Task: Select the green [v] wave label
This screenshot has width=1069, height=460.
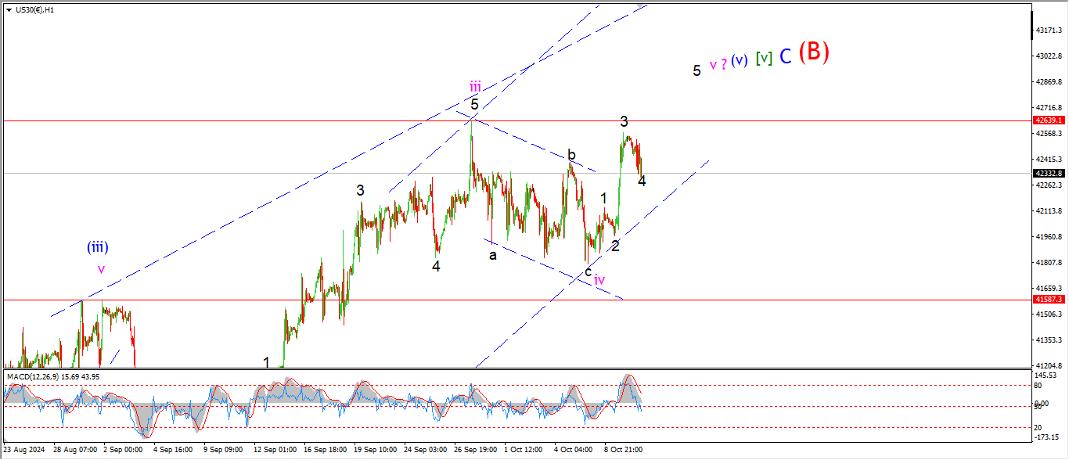Action: pyautogui.click(x=764, y=59)
